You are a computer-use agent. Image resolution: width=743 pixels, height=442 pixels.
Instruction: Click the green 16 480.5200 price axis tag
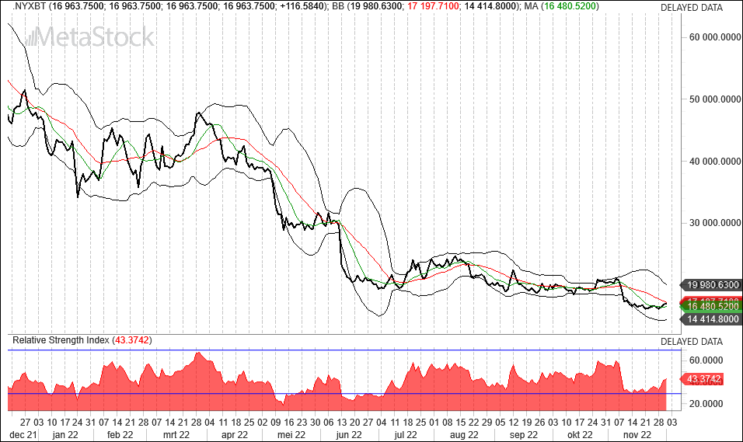coord(711,307)
